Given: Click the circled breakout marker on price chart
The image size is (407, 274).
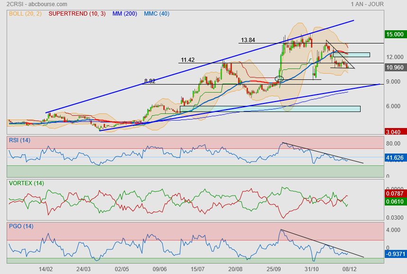Looking at the screenshot, I should coord(279,78).
